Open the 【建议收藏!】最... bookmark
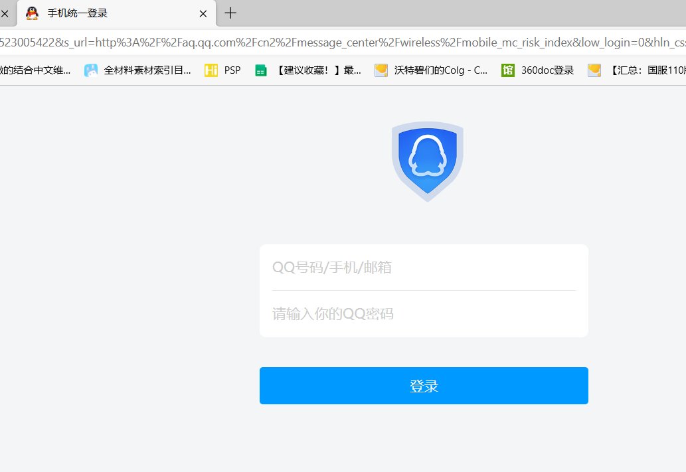Screen dimensions: 686x472 [x=308, y=70]
